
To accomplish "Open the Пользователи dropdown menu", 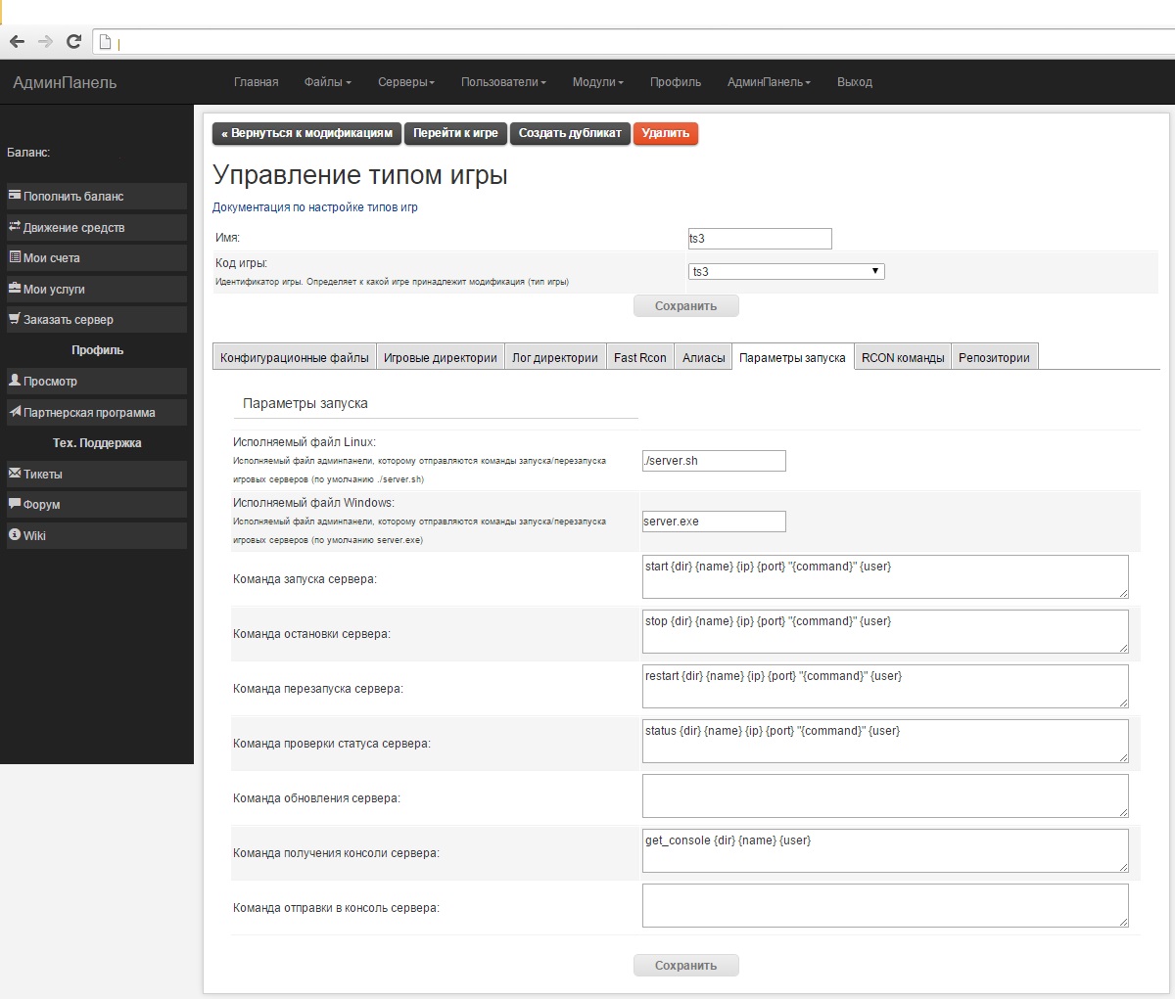I will pos(503,82).
